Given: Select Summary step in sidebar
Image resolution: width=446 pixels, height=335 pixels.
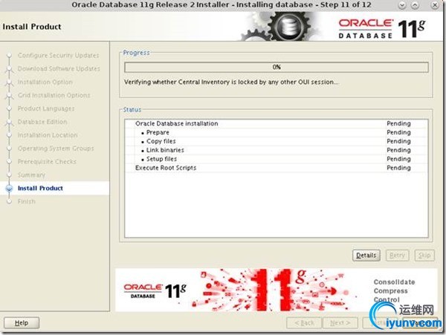Looking at the screenshot, I should click(x=31, y=175).
